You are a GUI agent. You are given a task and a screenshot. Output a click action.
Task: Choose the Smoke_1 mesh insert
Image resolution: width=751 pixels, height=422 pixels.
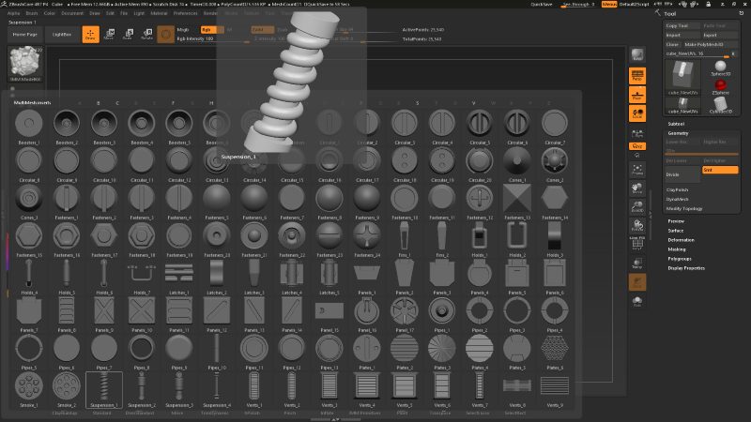[28, 388]
